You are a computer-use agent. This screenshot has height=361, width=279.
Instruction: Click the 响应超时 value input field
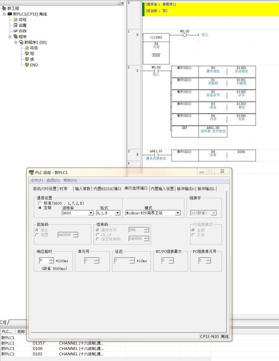[x=44, y=260]
